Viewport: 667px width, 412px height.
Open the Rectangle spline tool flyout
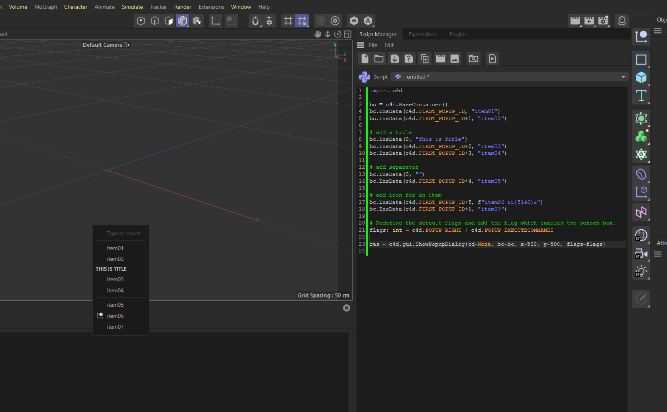click(641, 59)
